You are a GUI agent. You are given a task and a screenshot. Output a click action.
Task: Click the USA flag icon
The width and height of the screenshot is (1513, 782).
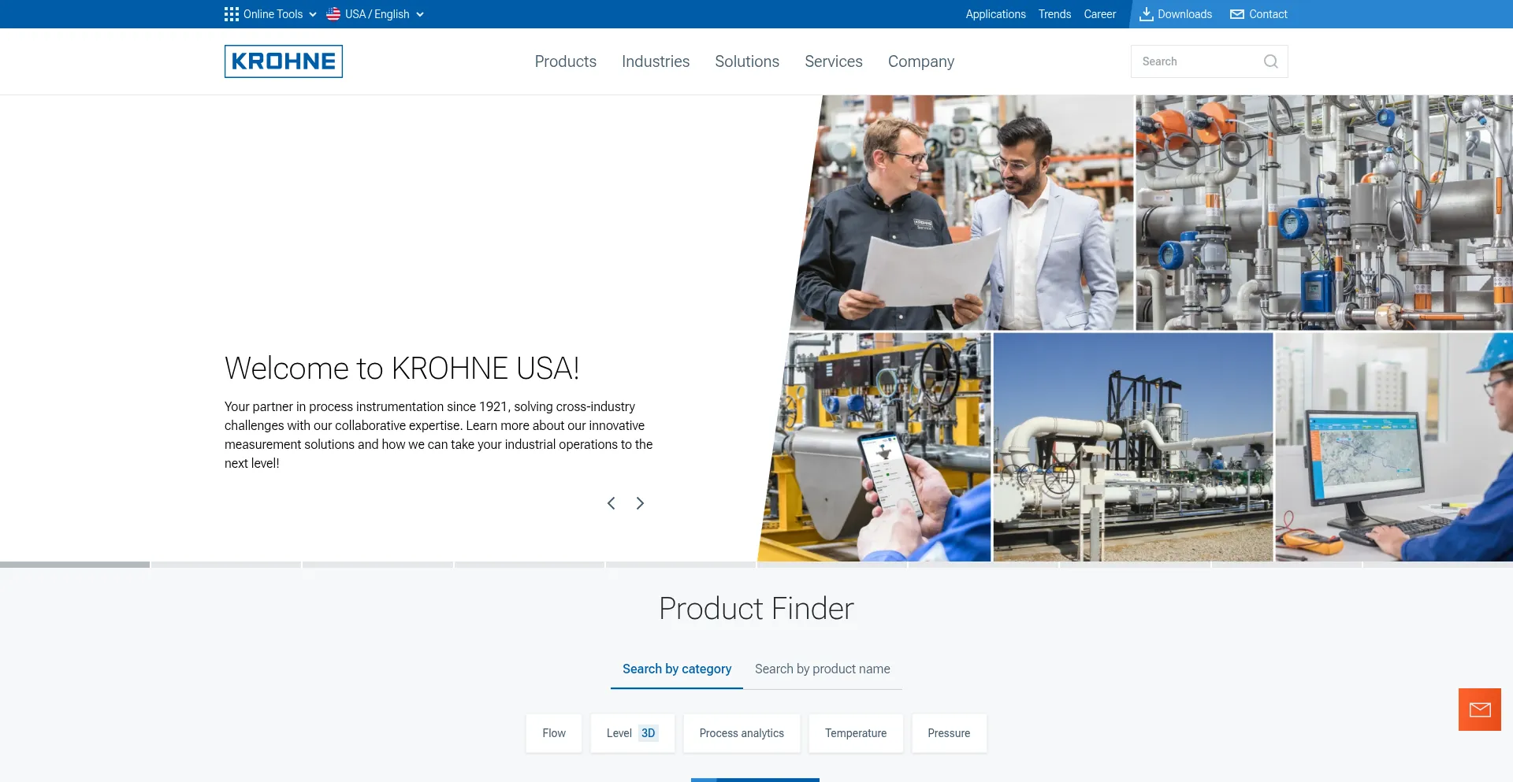click(333, 14)
